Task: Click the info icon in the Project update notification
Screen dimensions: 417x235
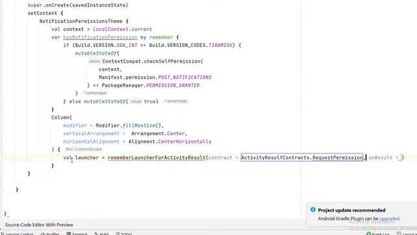Action: coord(313,210)
